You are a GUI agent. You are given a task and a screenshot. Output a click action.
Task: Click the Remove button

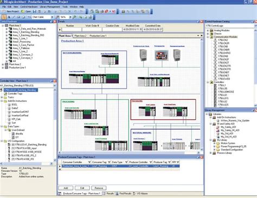pyautogui.click(x=99, y=188)
